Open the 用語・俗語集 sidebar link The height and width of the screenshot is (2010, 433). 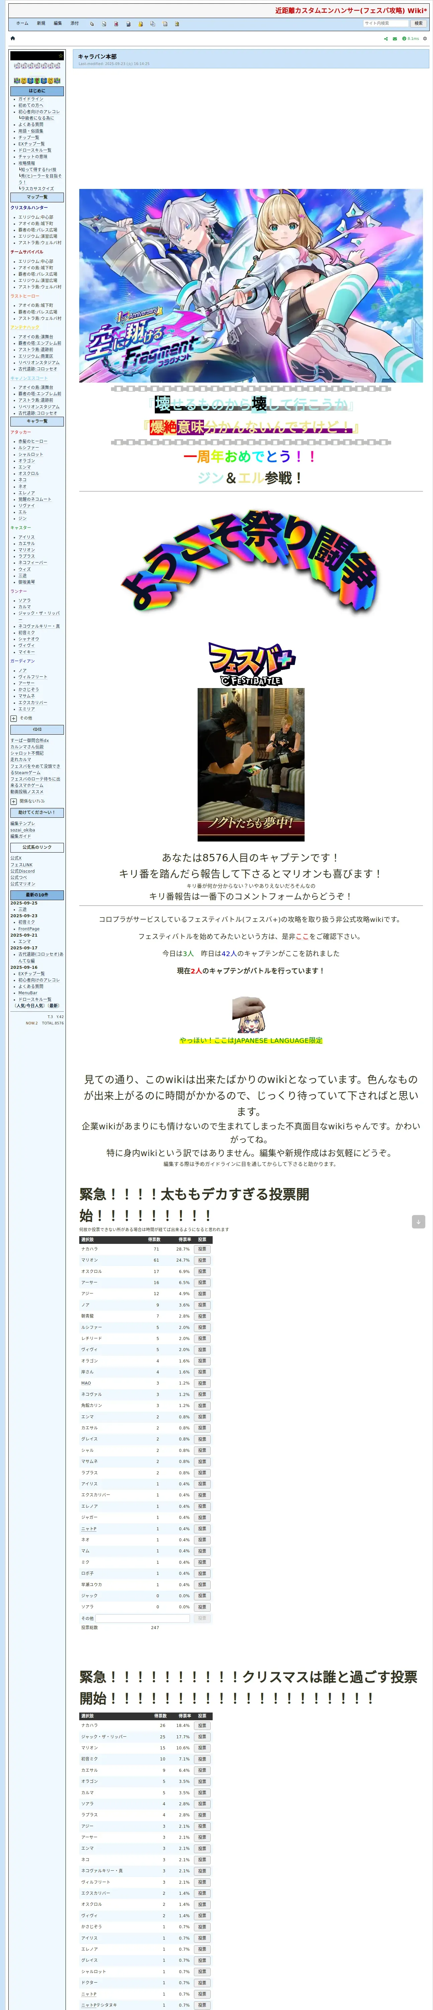click(x=31, y=131)
